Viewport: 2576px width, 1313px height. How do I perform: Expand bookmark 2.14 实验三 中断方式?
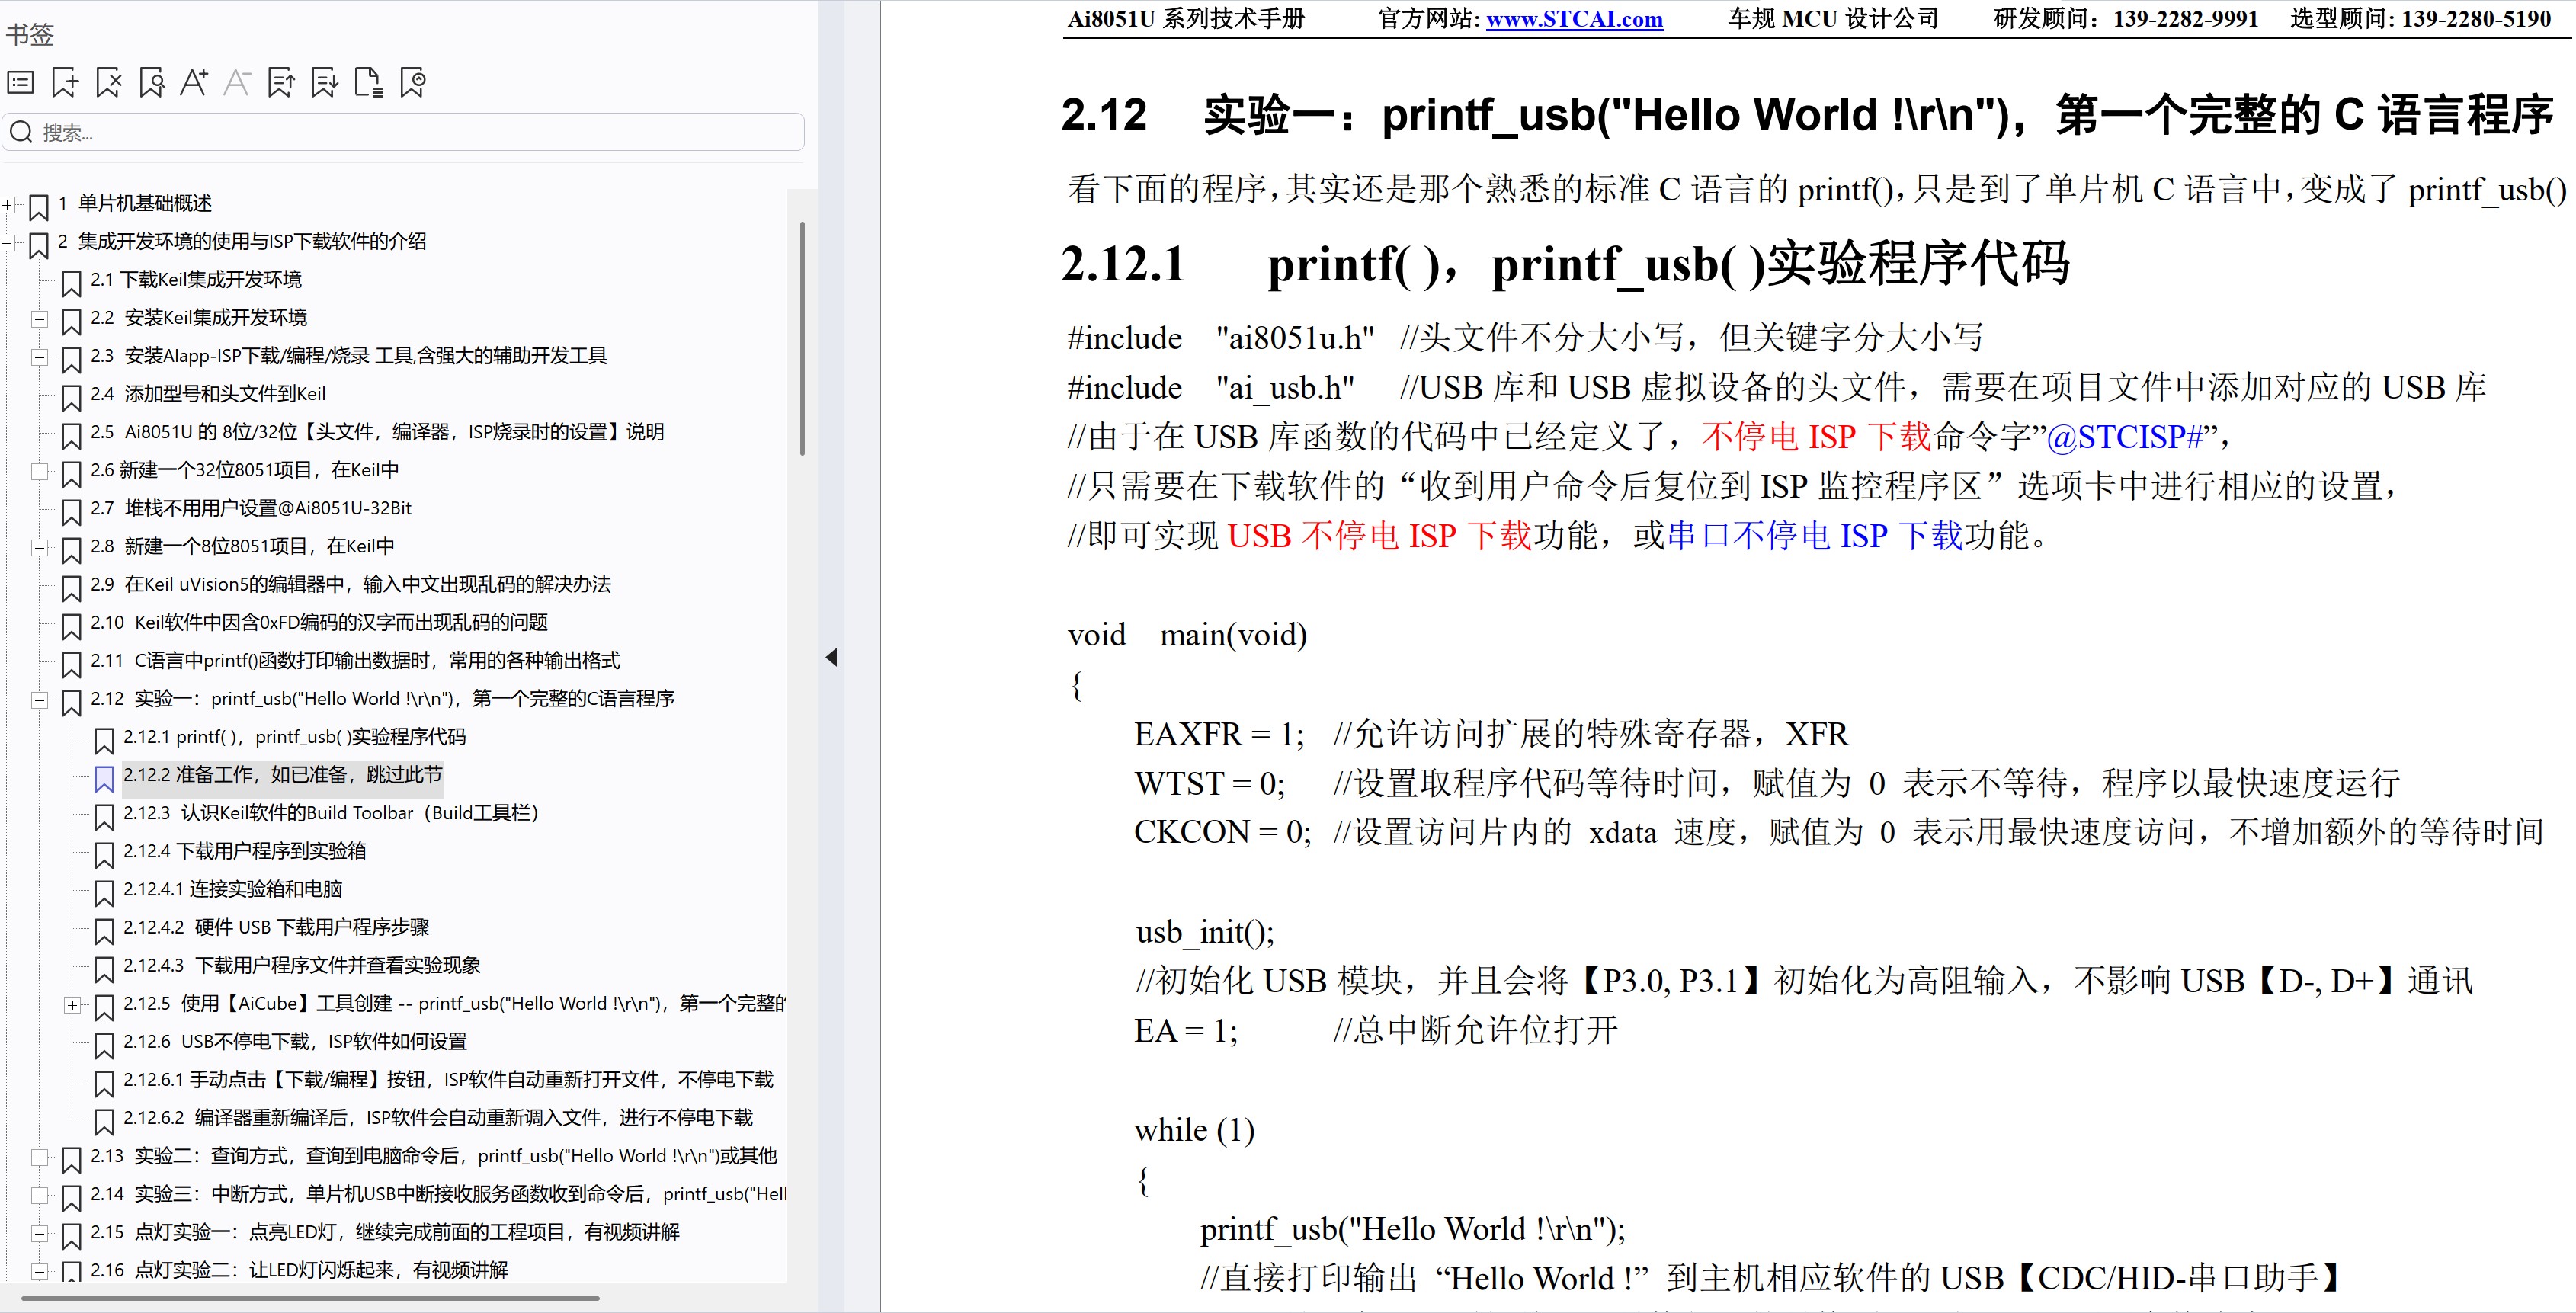point(39,1195)
